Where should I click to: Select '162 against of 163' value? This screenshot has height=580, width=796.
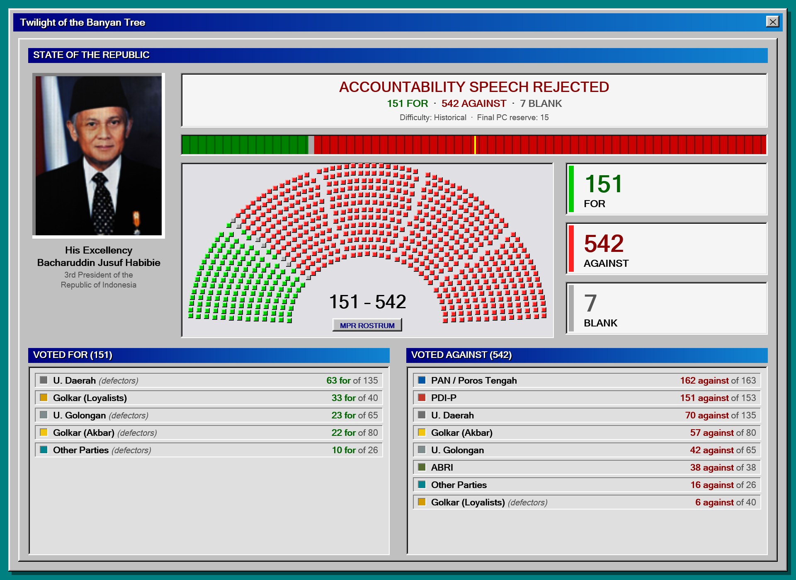[718, 380]
